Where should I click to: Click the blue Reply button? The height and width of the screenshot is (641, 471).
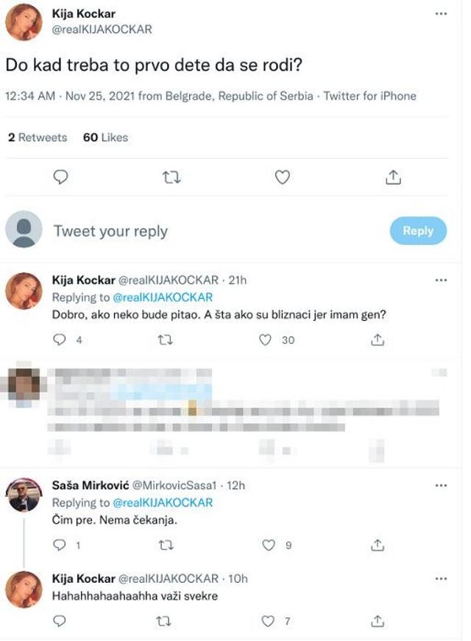(x=417, y=231)
